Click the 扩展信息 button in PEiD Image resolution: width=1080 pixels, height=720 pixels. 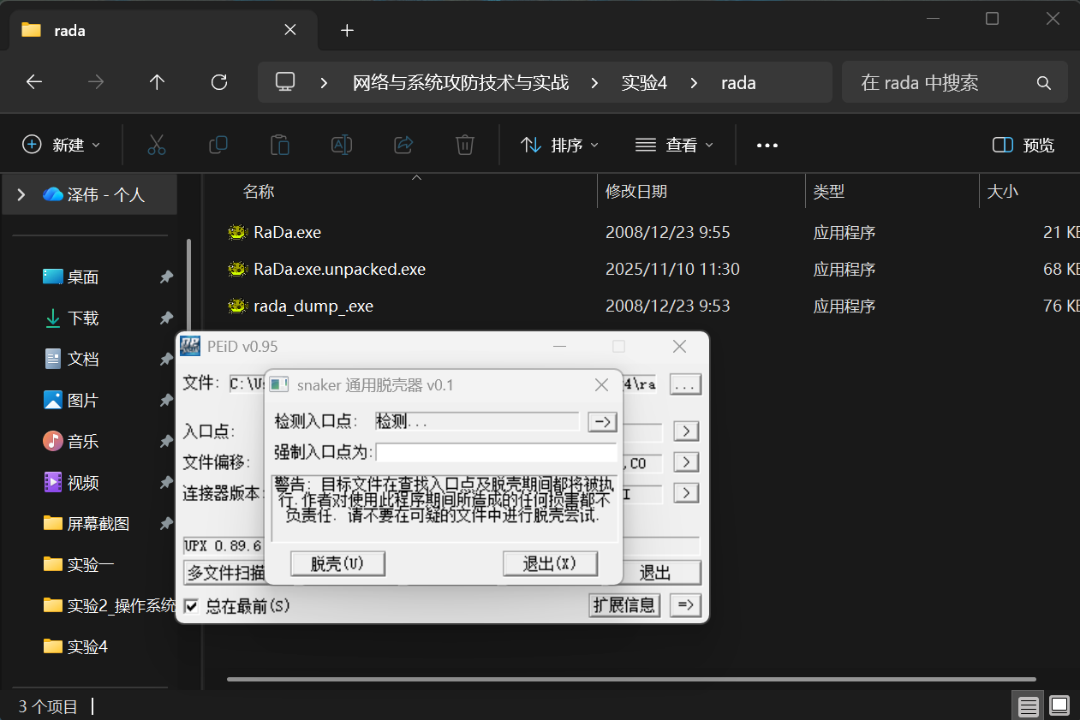[624, 605]
